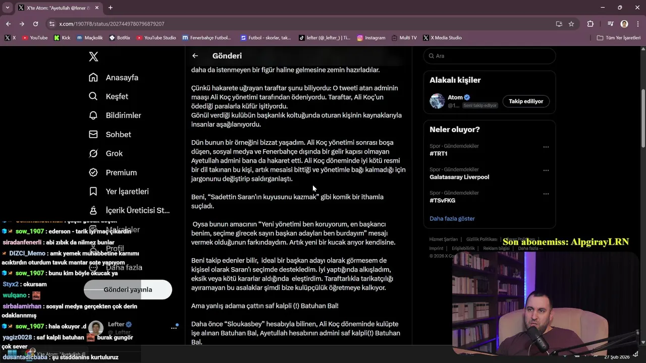The image size is (646, 363).
Task: Open Premium menu item
Action: point(113,172)
